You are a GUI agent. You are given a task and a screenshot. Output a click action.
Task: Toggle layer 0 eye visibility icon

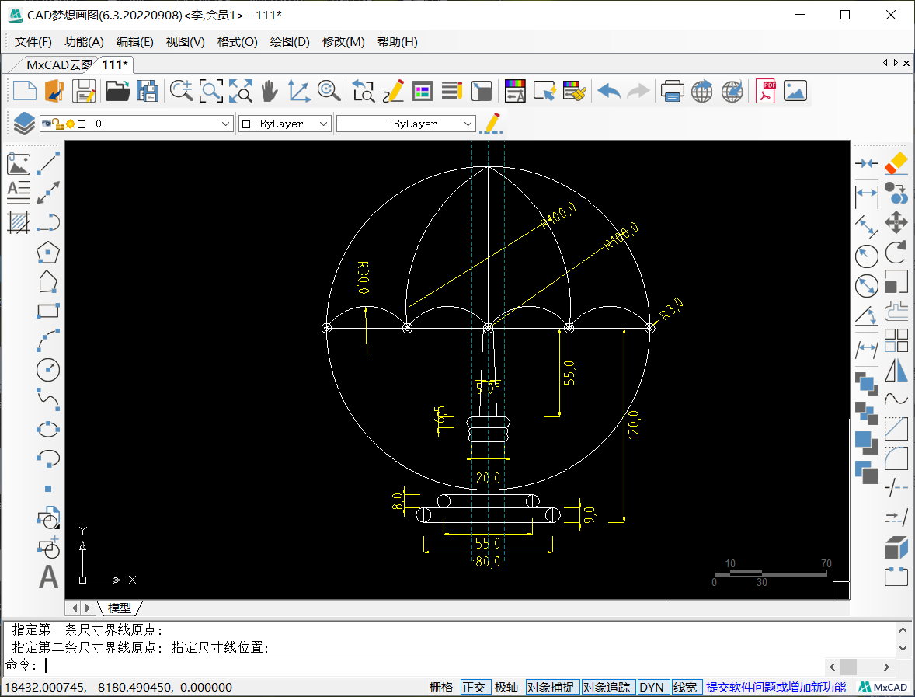coord(46,124)
